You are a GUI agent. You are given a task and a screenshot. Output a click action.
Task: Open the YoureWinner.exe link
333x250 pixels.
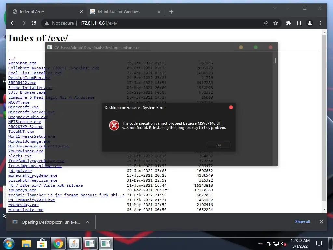[26, 151]
